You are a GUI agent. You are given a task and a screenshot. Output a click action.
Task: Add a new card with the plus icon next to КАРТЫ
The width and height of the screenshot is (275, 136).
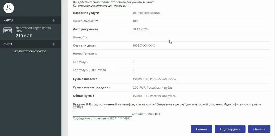(54, 20)
